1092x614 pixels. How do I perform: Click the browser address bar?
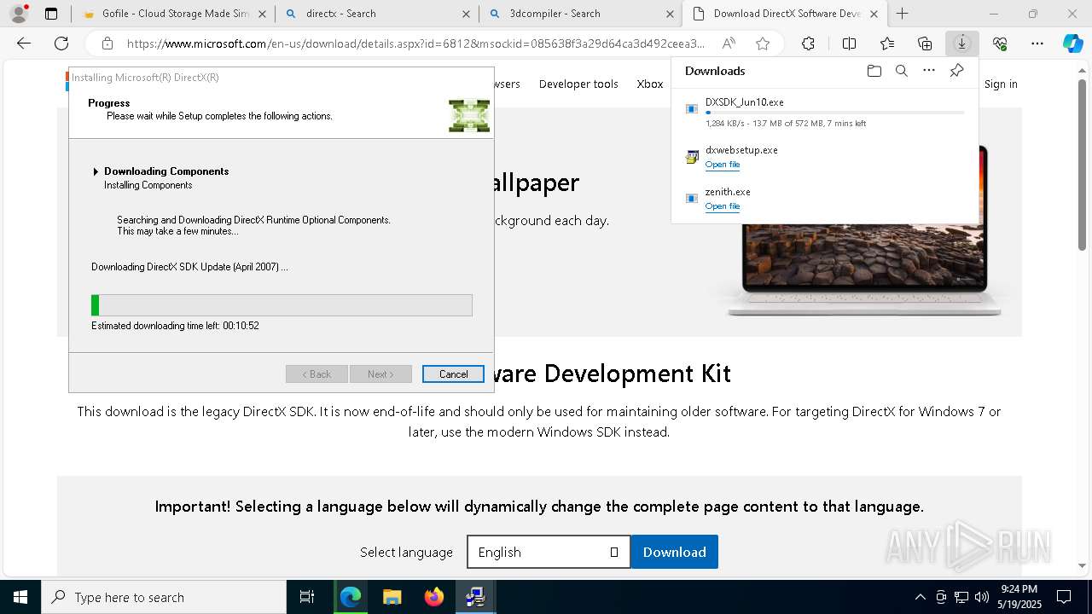[416, 43]
